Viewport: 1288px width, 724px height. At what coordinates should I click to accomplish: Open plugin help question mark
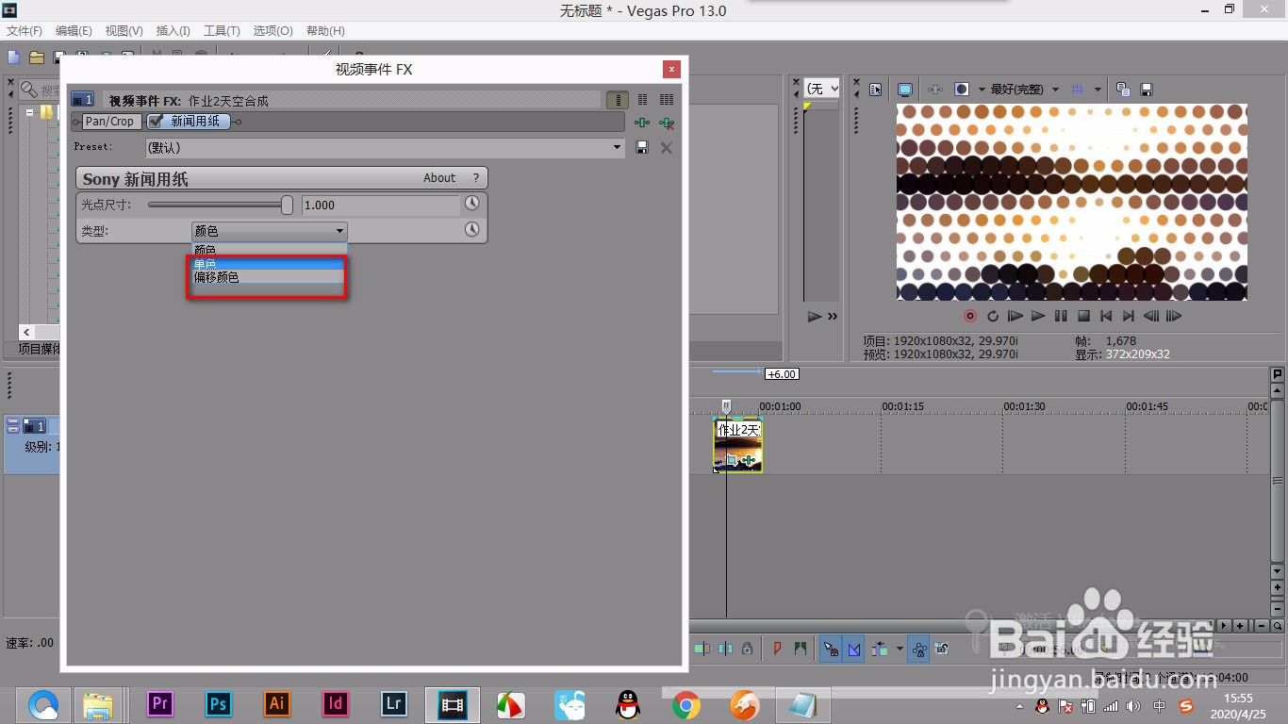[x=476, y=178]
